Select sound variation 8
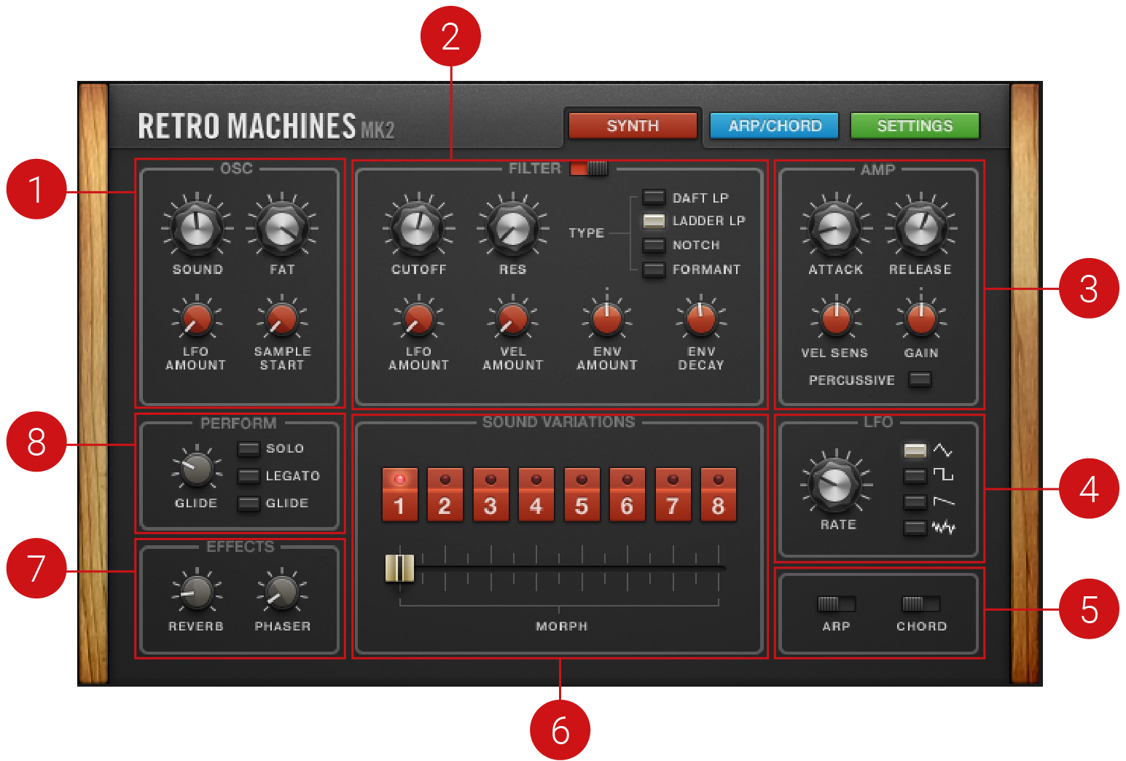 718,495
